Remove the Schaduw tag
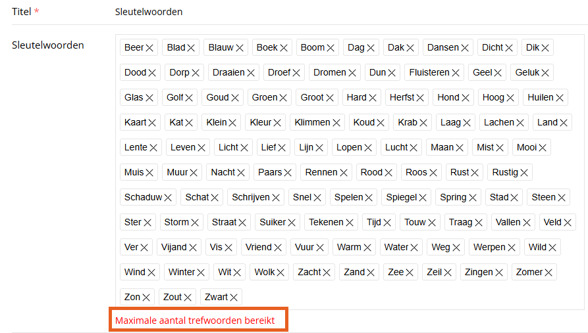 [168, 198]
